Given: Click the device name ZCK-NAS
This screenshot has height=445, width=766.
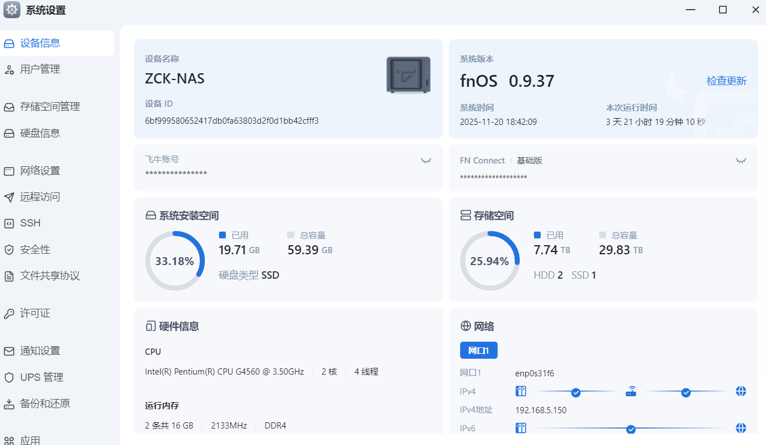Looking at the screenshot, I should (x=175, y=78).
